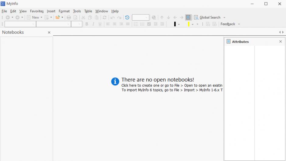Toggle Bold formatting
Screen dimensions: 286x161
[x=87, y=24]
